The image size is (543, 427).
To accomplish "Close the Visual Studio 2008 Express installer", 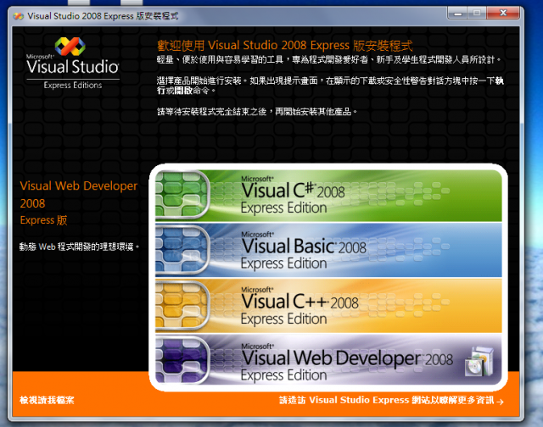I will [x=503, y=14].
